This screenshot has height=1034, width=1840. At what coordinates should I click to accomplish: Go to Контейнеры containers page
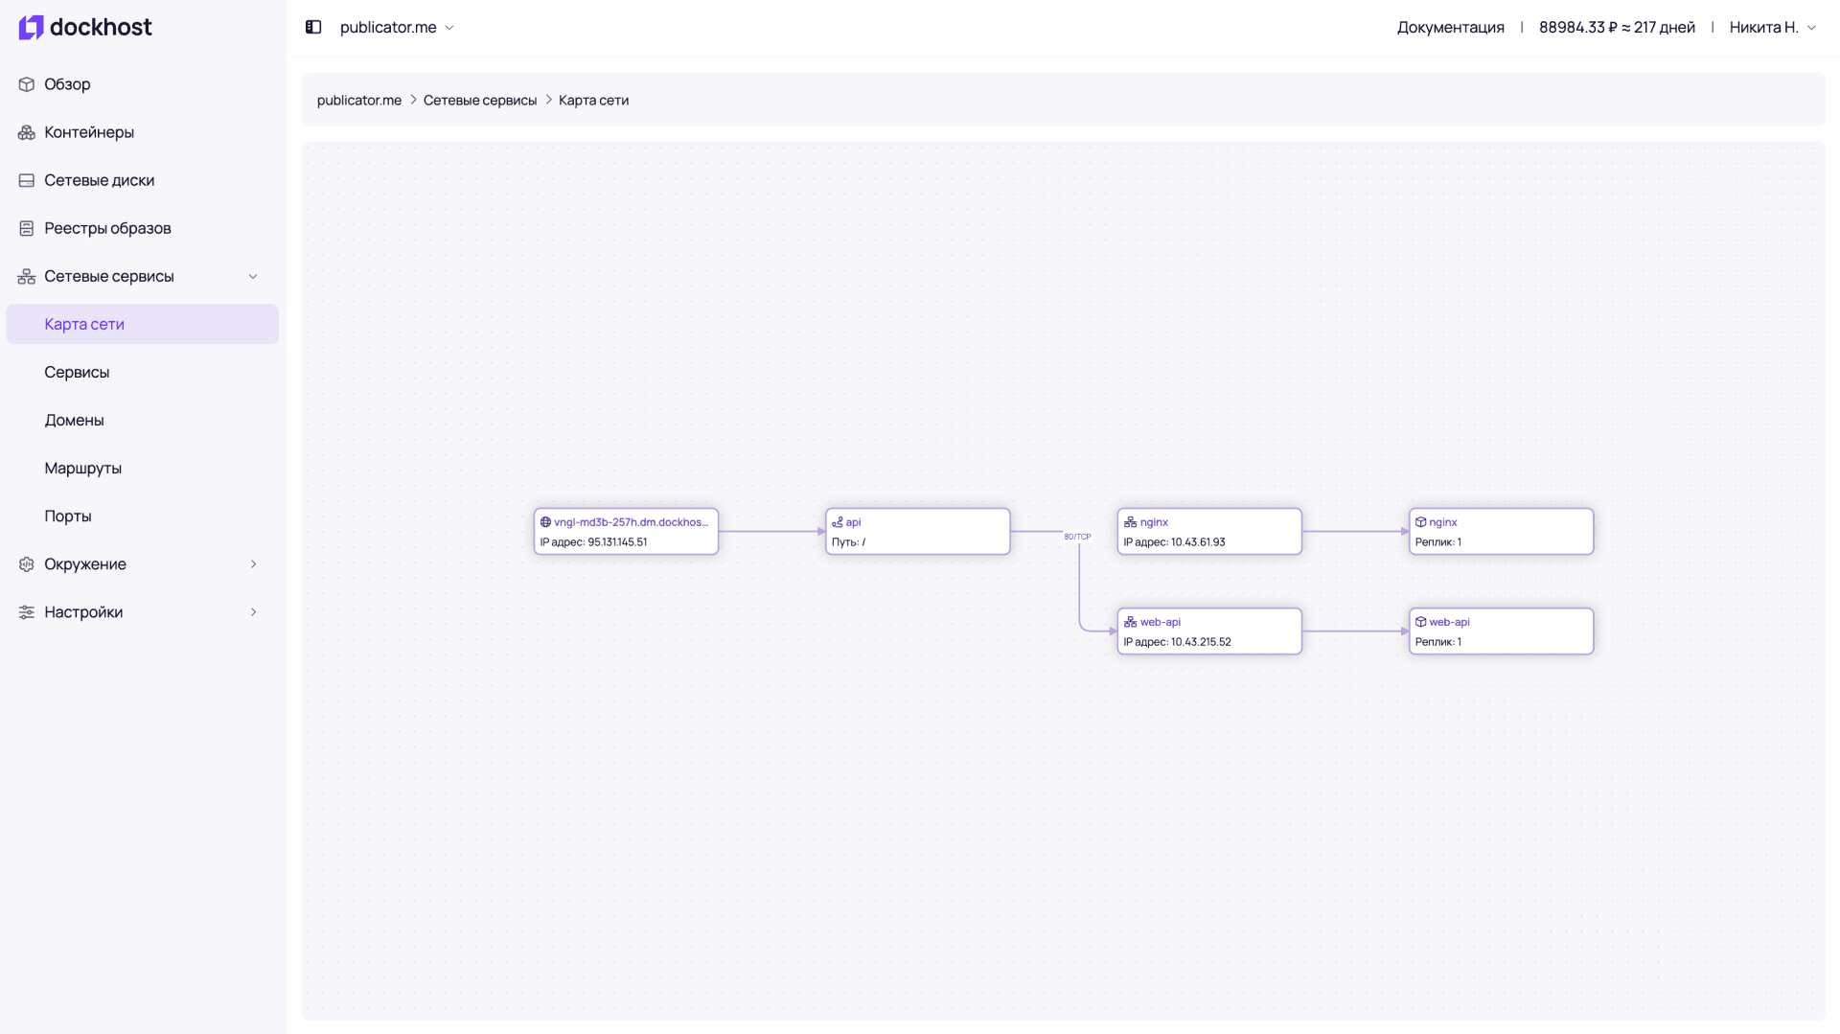pos(88,132)
